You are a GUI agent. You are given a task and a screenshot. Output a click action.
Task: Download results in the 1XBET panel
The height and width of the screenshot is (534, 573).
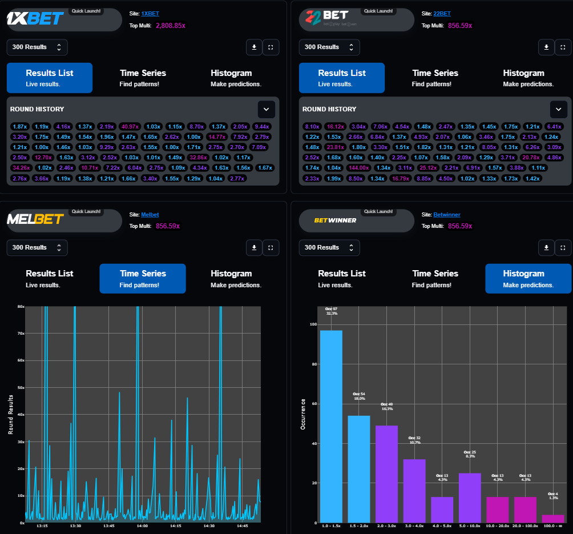point(254,47)
